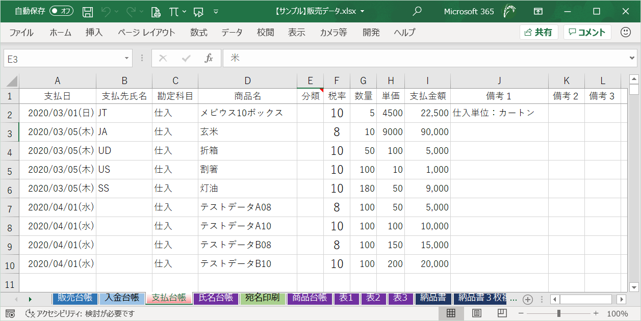The width and height of the screenshot is (641, 321).
Task: Click the 支払金額 header cell
Action: click(428, 96)
